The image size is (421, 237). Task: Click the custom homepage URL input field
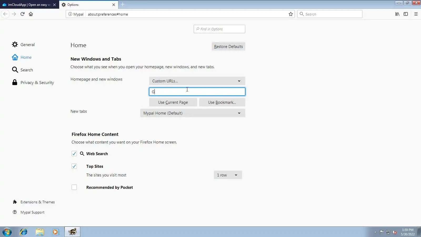(x=197, y=92)
